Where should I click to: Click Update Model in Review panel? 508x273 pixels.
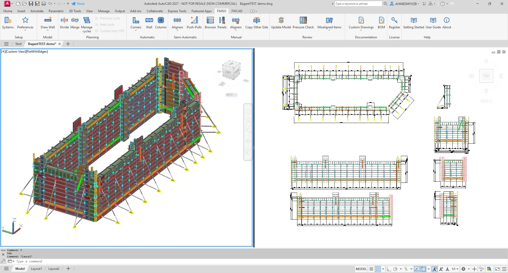click(281, 23)
